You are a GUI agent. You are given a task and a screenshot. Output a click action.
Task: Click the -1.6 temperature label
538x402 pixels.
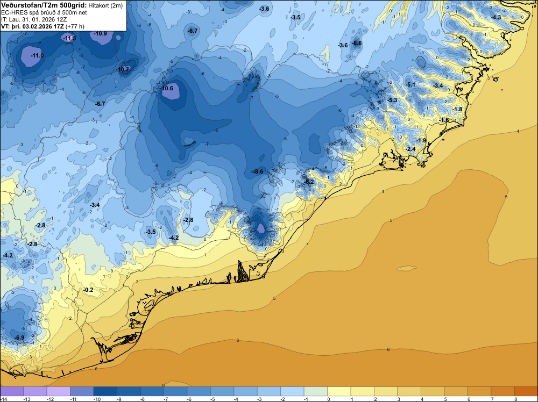pos(444,120)
